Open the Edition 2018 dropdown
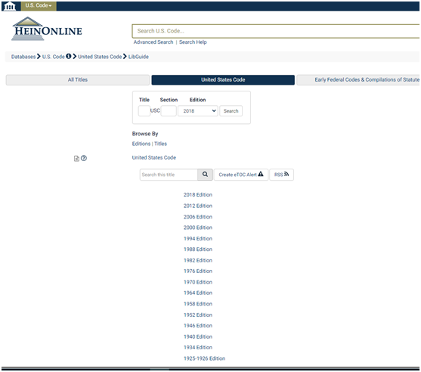Viewport: 421px width, 372px height. (197, 110)
